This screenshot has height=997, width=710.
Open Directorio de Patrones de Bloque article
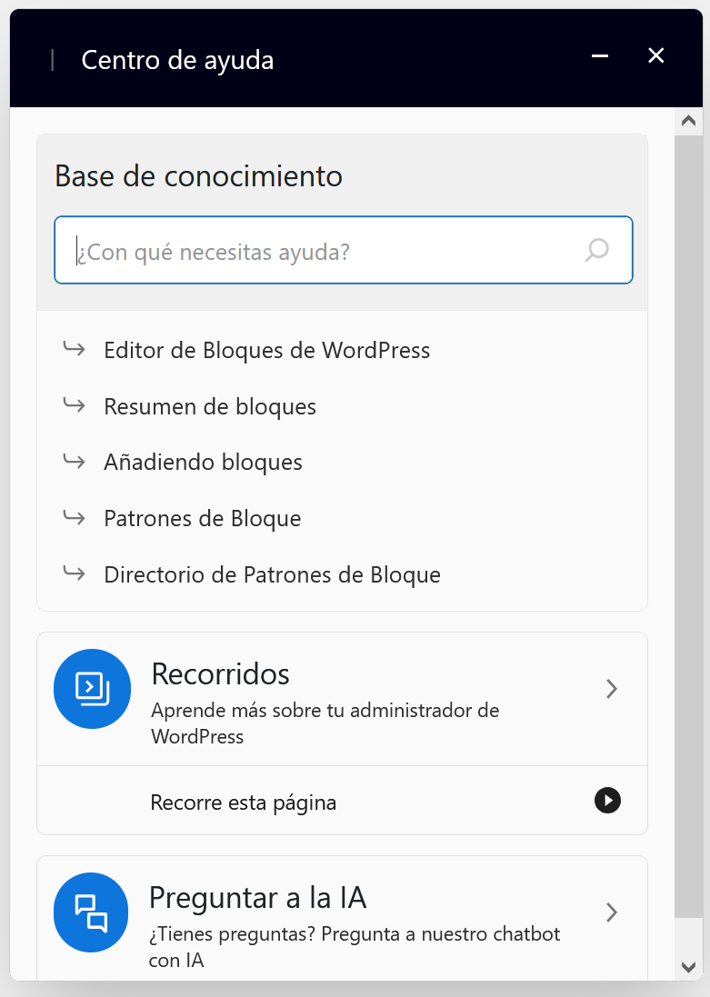pos(273,574)
